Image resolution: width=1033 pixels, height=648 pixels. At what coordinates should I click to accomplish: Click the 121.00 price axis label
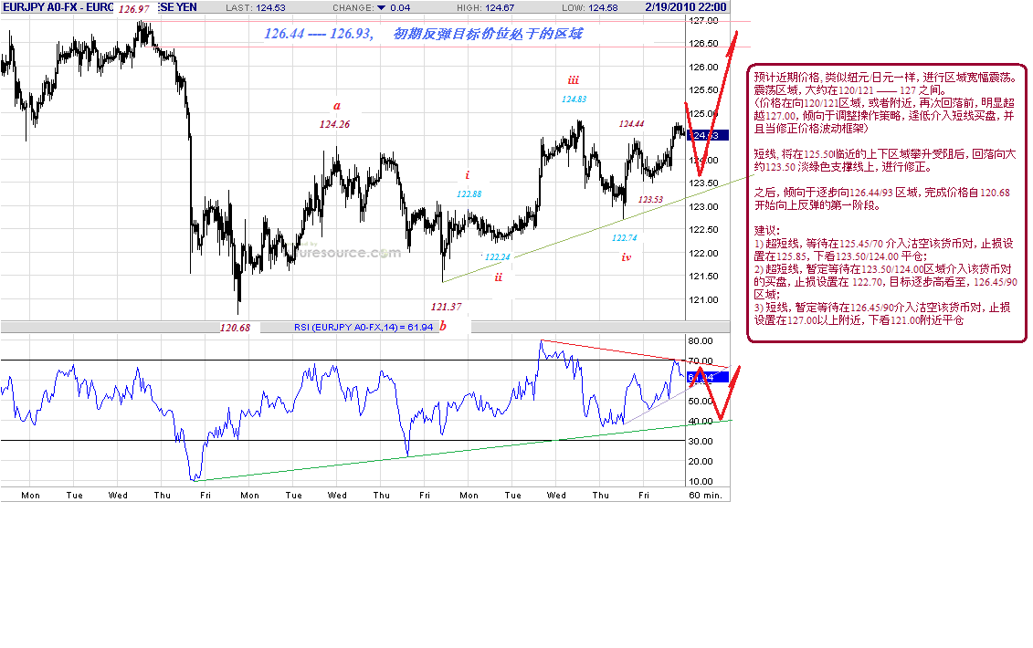(x=703, y=300)
